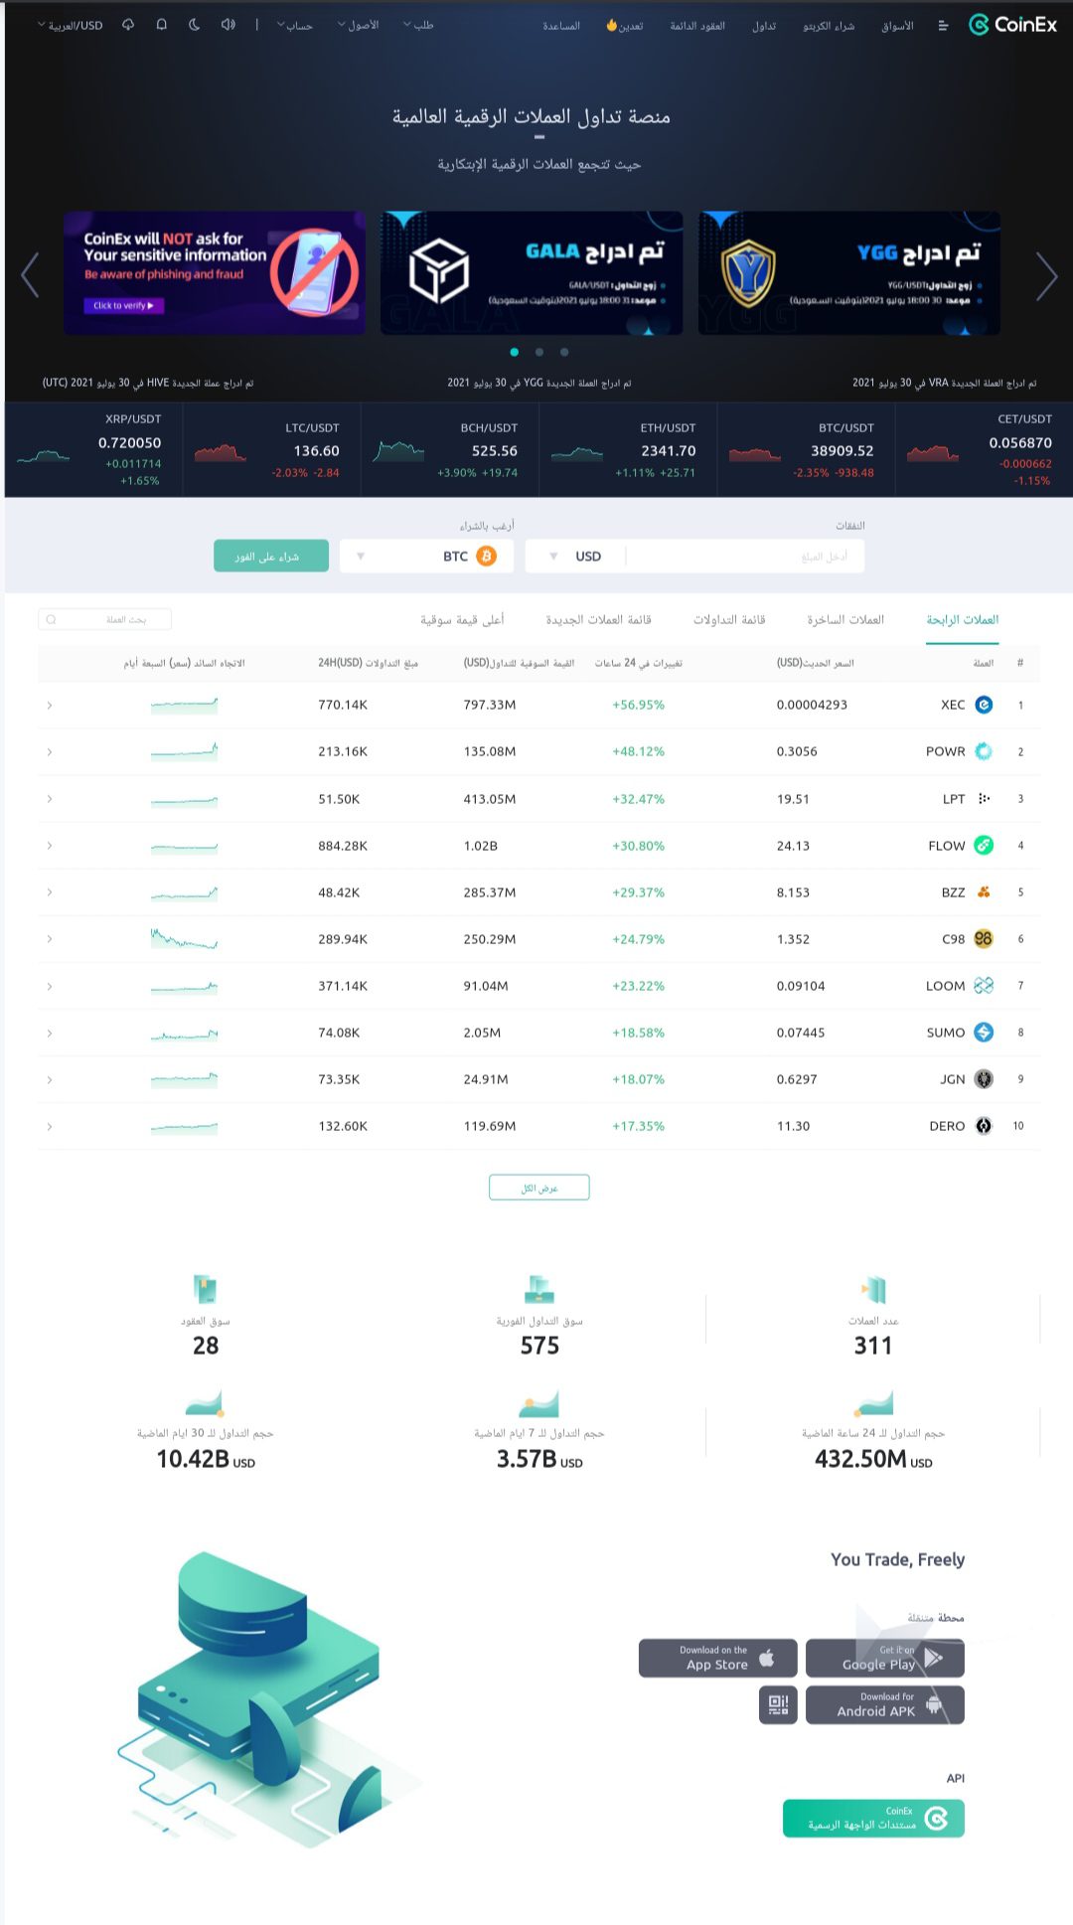Expand the XEC row chevron

coord(49,705)
